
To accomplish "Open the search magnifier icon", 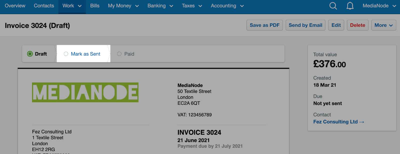I will coord(333,6).
